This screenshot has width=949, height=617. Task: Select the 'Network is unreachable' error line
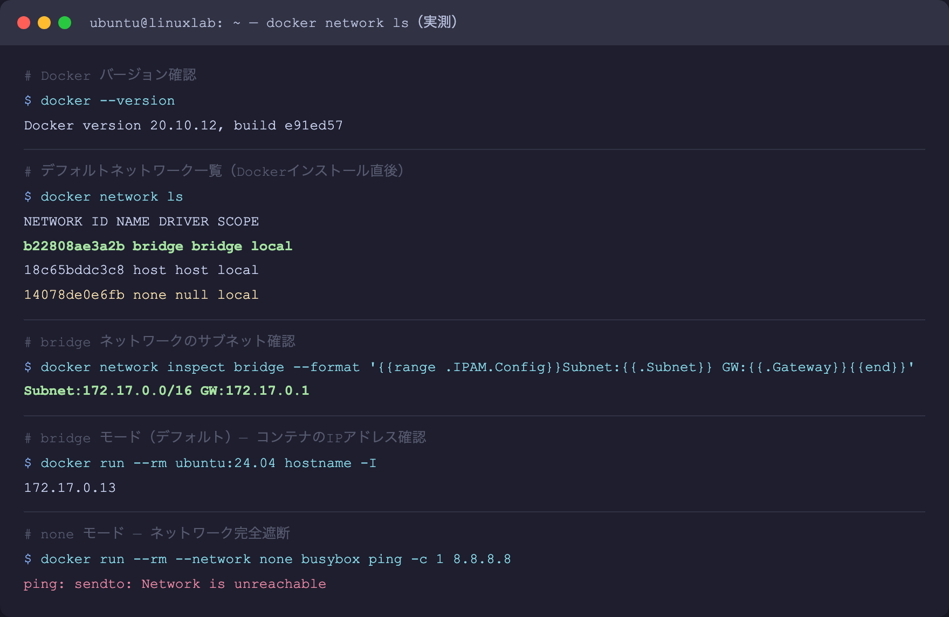coord(175,584)
